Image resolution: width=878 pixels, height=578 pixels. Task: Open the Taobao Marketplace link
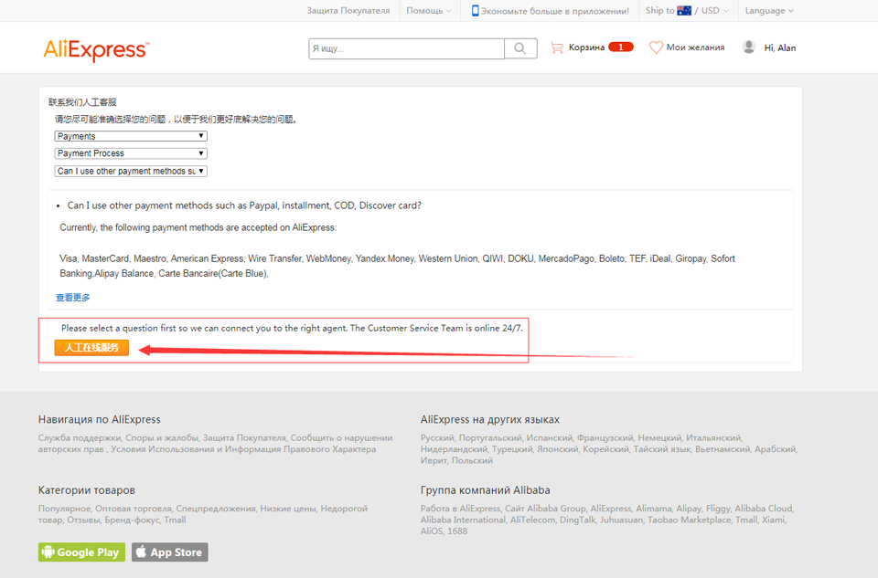pos(689,520)
